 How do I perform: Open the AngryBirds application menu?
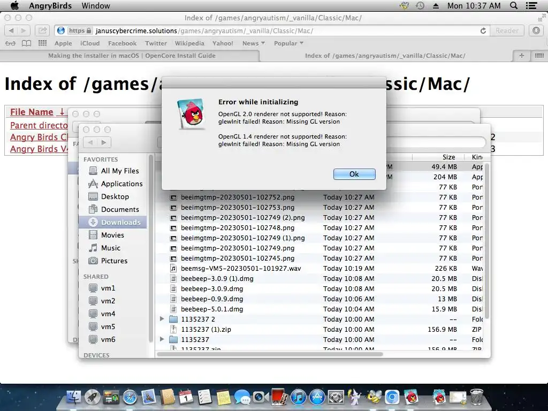pyautogui.click(x=50, y=5)
